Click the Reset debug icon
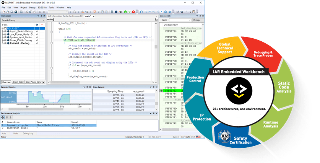Image resolution: width=320 pixels, height=163 pixels. [170, 12]
